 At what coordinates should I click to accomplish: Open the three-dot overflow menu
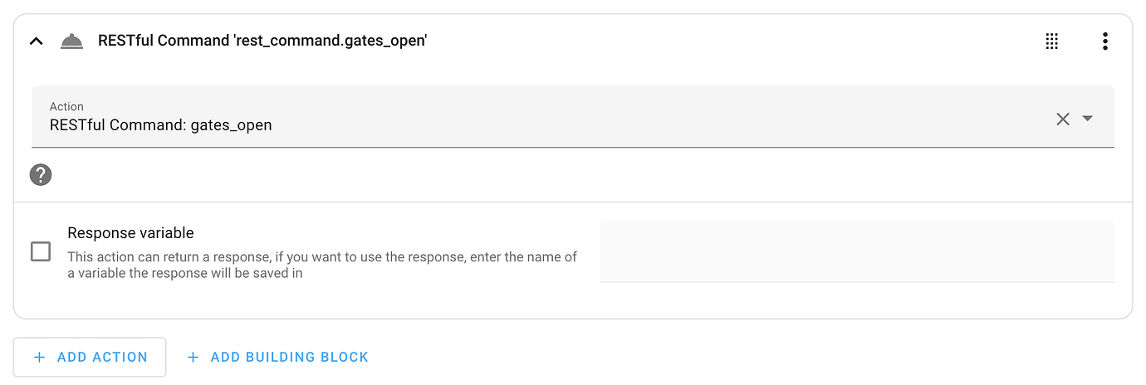(1104, 41)
